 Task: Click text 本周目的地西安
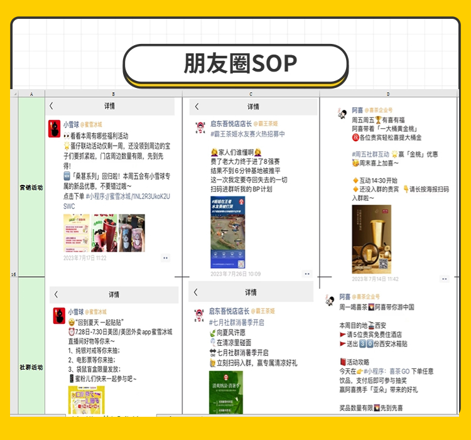[x=362, y=325]
